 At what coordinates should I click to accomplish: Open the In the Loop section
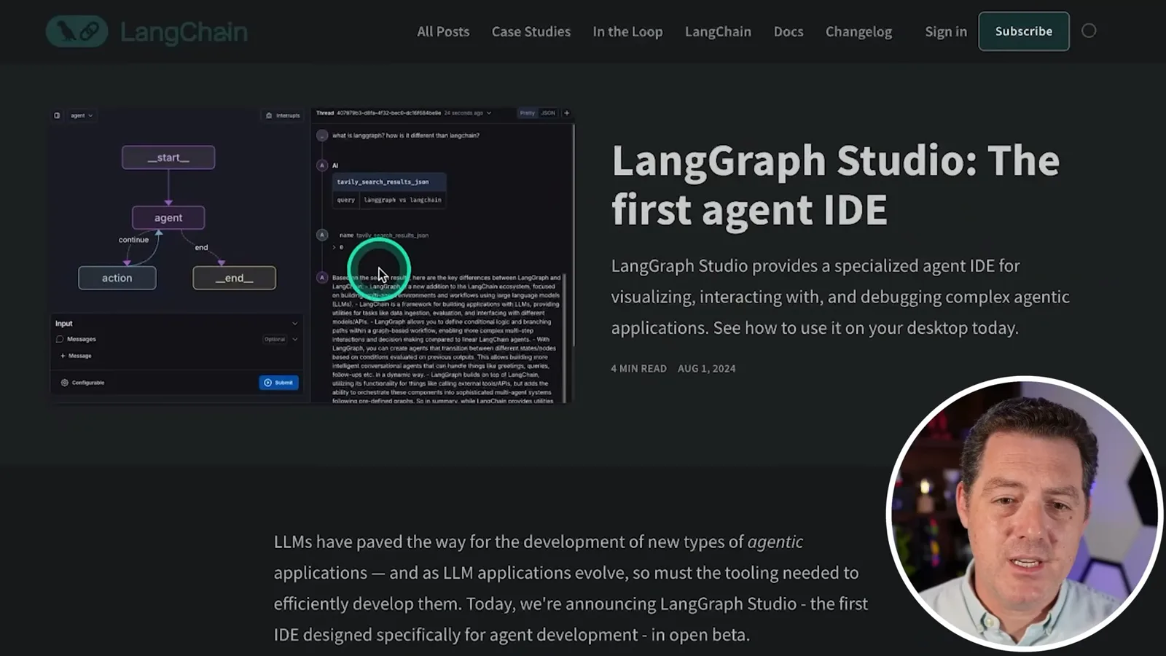[x=627, y=31]
